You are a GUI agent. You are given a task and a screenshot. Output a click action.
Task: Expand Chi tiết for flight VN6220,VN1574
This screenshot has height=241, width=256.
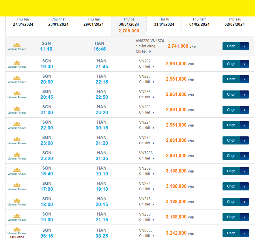point(143,51)
